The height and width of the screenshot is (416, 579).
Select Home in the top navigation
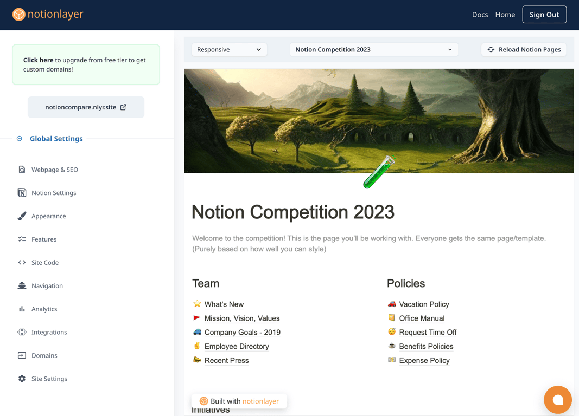(505, 15)
